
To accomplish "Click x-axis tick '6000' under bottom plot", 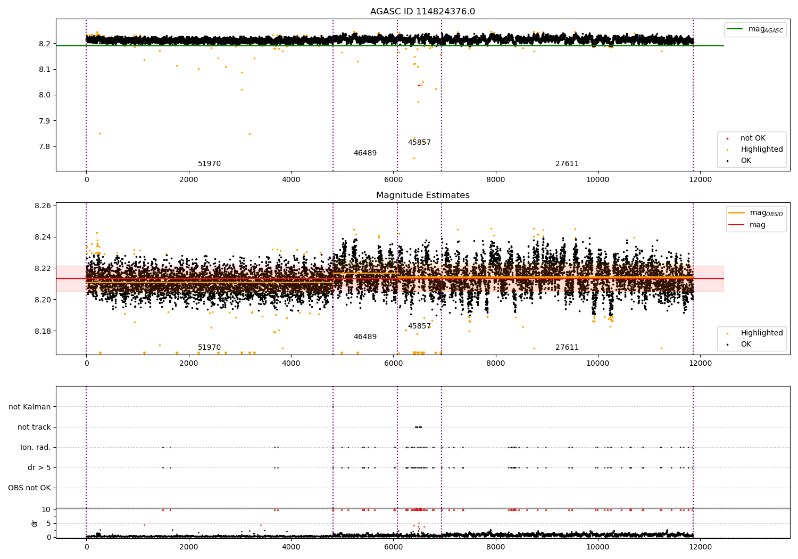I will [x=393, y=547].
